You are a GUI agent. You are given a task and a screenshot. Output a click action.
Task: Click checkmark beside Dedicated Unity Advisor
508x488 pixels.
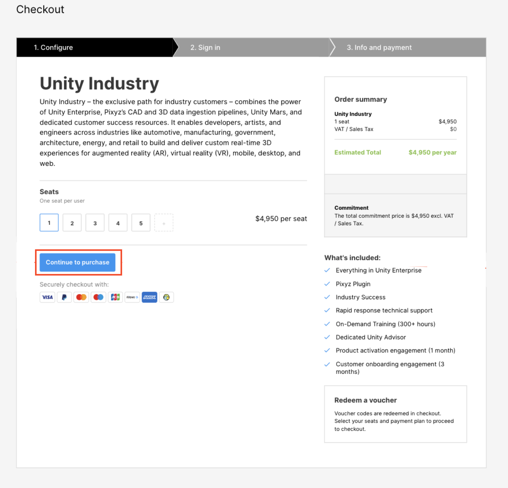tap(327, 337)
